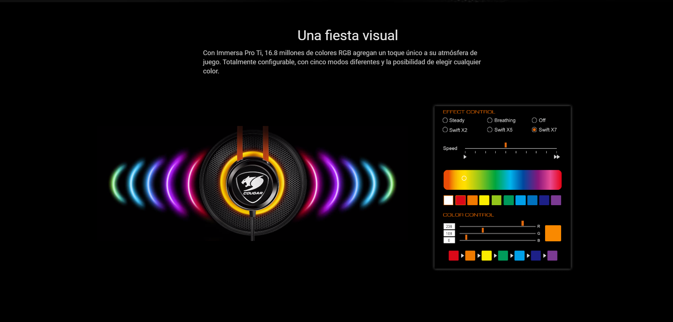The height and width of the screenshot is (322, 673).
Task: Select the green swatch in the arrow-linked sequence
Action: coord(503,256)
